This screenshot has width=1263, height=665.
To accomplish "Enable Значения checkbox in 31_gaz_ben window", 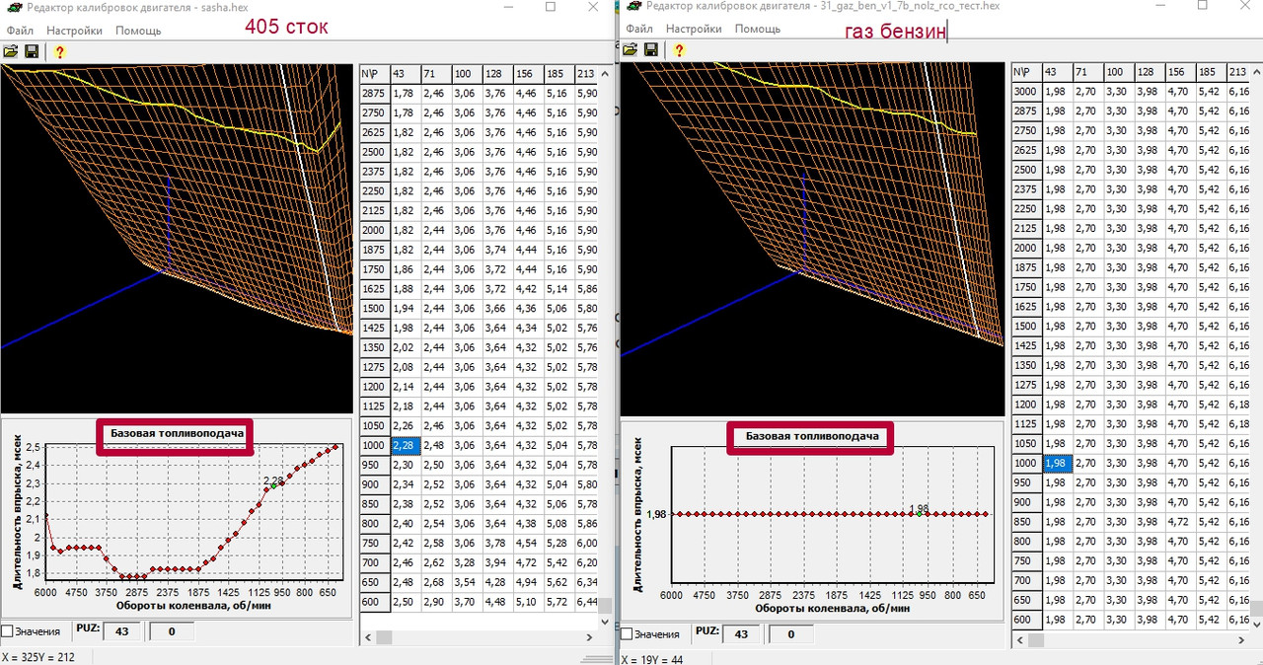I will point(627,633).
